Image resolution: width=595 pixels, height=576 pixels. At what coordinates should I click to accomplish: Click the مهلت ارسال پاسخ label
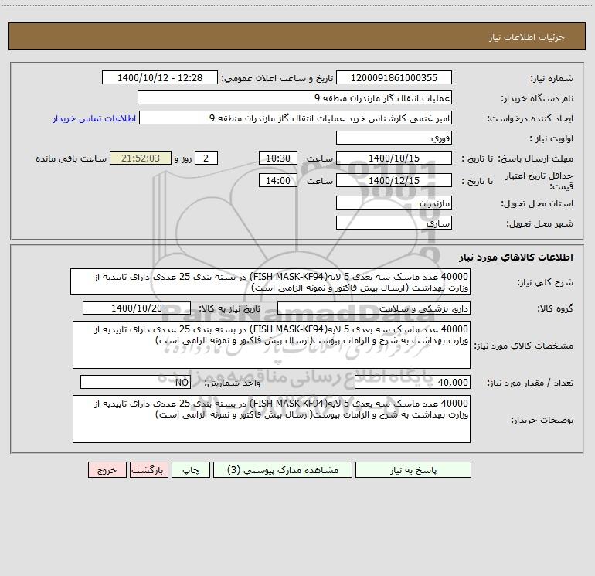[535, 158]
